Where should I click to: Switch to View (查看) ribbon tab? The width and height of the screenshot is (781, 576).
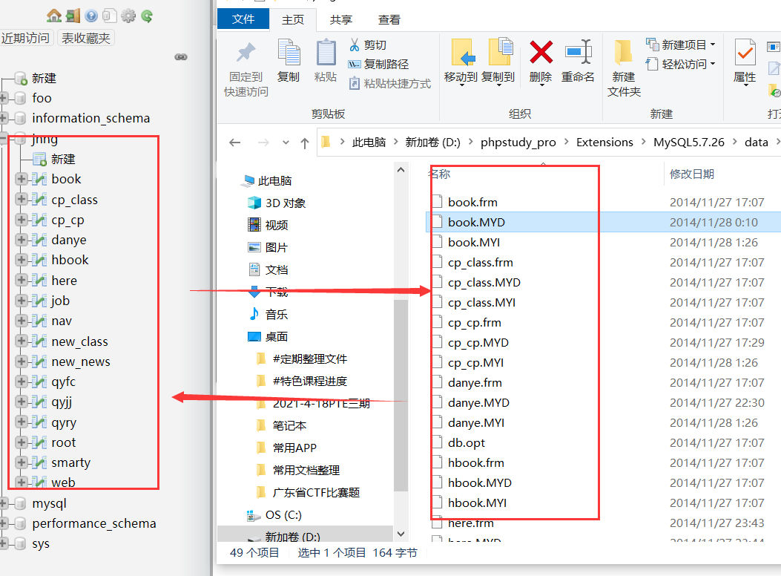[389, 19]
